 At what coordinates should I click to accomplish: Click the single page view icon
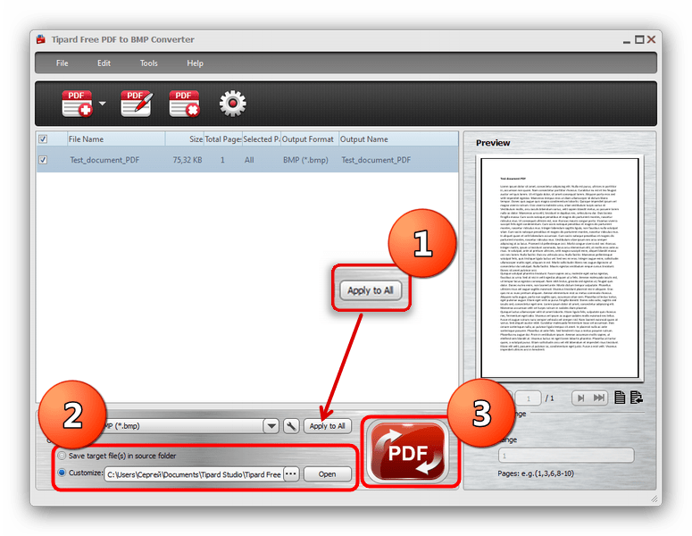click(x=620, y=398)
